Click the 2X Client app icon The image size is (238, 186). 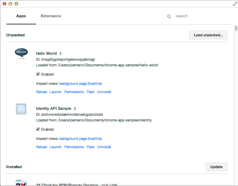click(x=21, y=183)
